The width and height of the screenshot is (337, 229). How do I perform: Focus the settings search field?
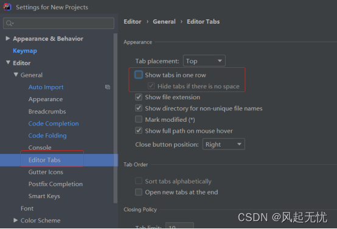click(x=58, y=23)
